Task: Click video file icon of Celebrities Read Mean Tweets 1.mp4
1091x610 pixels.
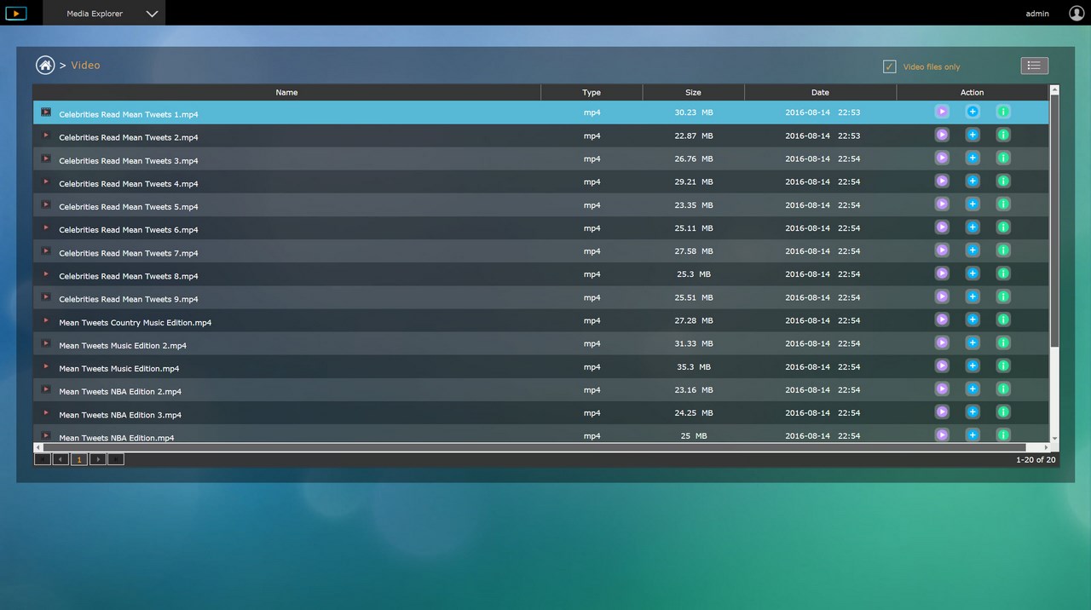Action: tap(46, 112)
